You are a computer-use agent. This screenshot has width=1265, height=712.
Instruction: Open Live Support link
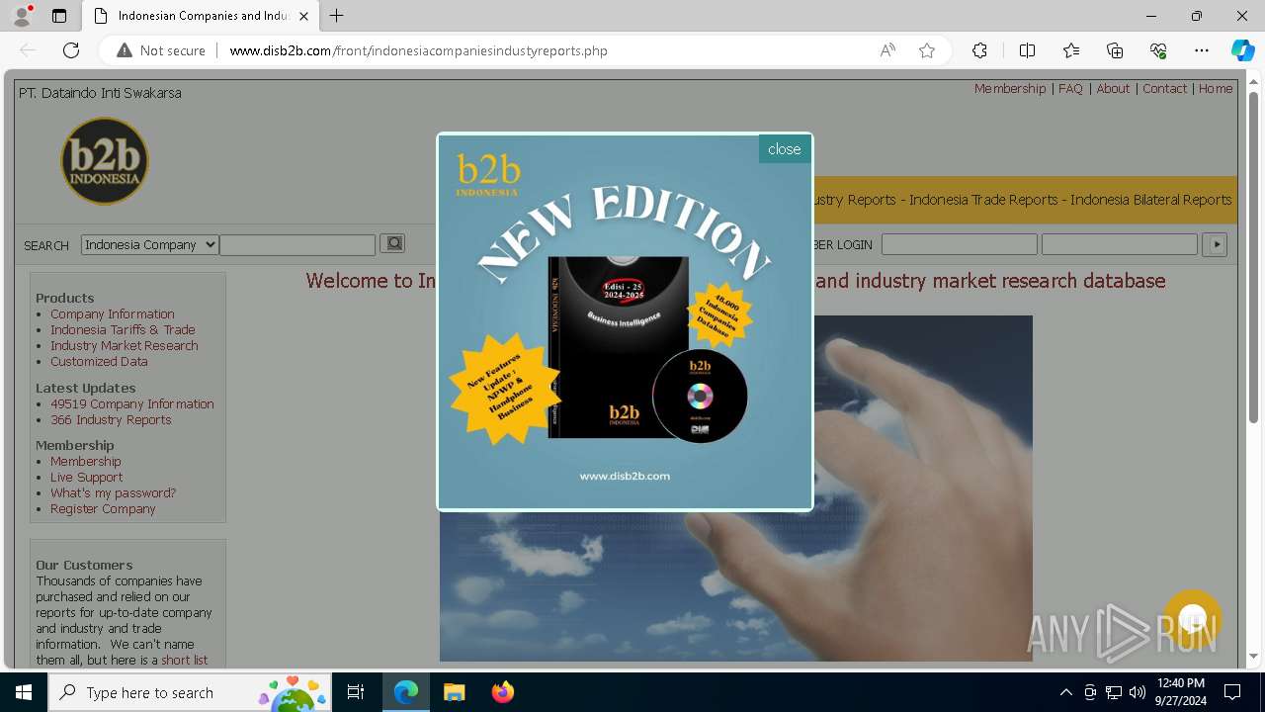(x=87, y=477)
